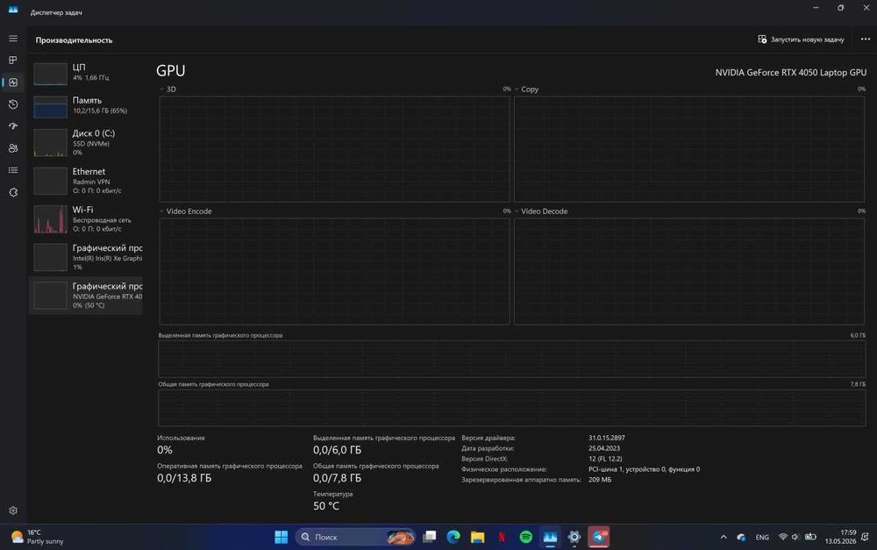Open the clock and date 17:59

pyautogui.click(x=840, y=537)
